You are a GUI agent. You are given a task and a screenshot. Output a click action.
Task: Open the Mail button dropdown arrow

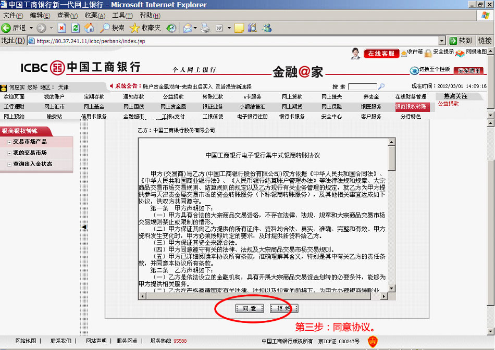point(195,28)
